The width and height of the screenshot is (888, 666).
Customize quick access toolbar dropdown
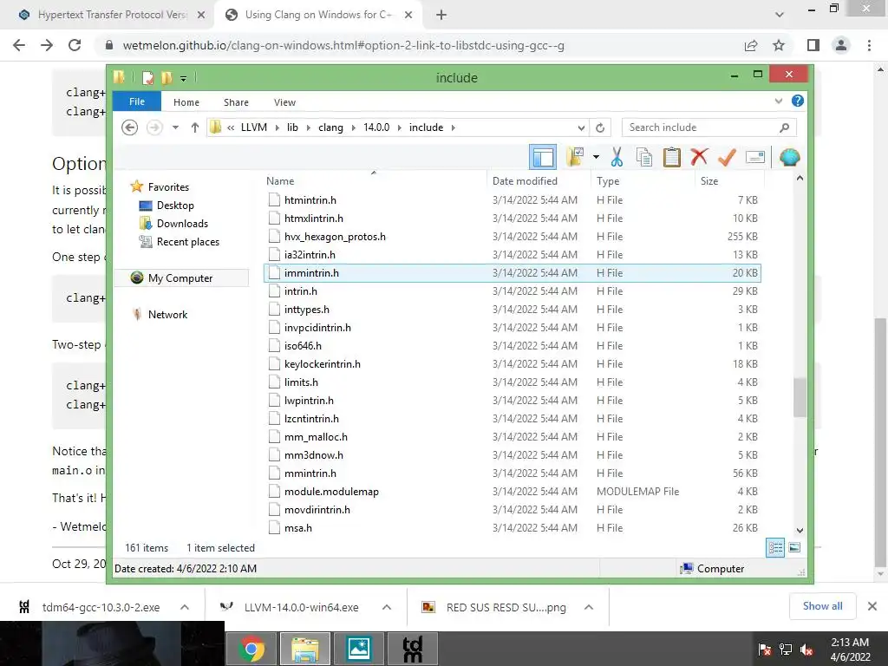(x=183, y=78)
